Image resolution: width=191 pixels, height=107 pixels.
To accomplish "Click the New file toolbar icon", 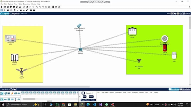I will pos(2,7).
